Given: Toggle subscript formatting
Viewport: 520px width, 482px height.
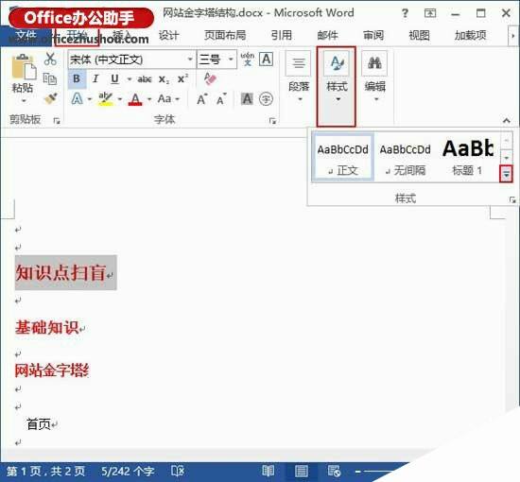Looking at the screenshot, I should point(164,79).
